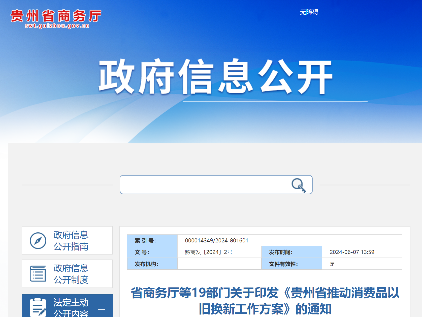Click the list document icon for 政府信息公开制度
422x317 pixels.
[x=38, y=274]
